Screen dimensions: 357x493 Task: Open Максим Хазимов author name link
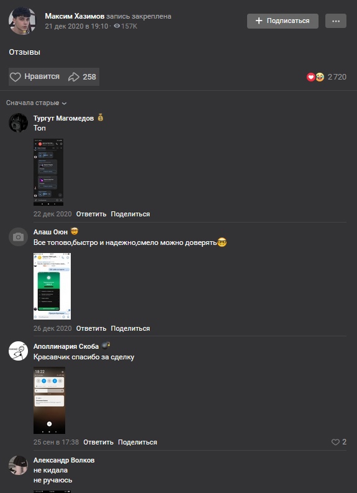click(x=75, y=16)
